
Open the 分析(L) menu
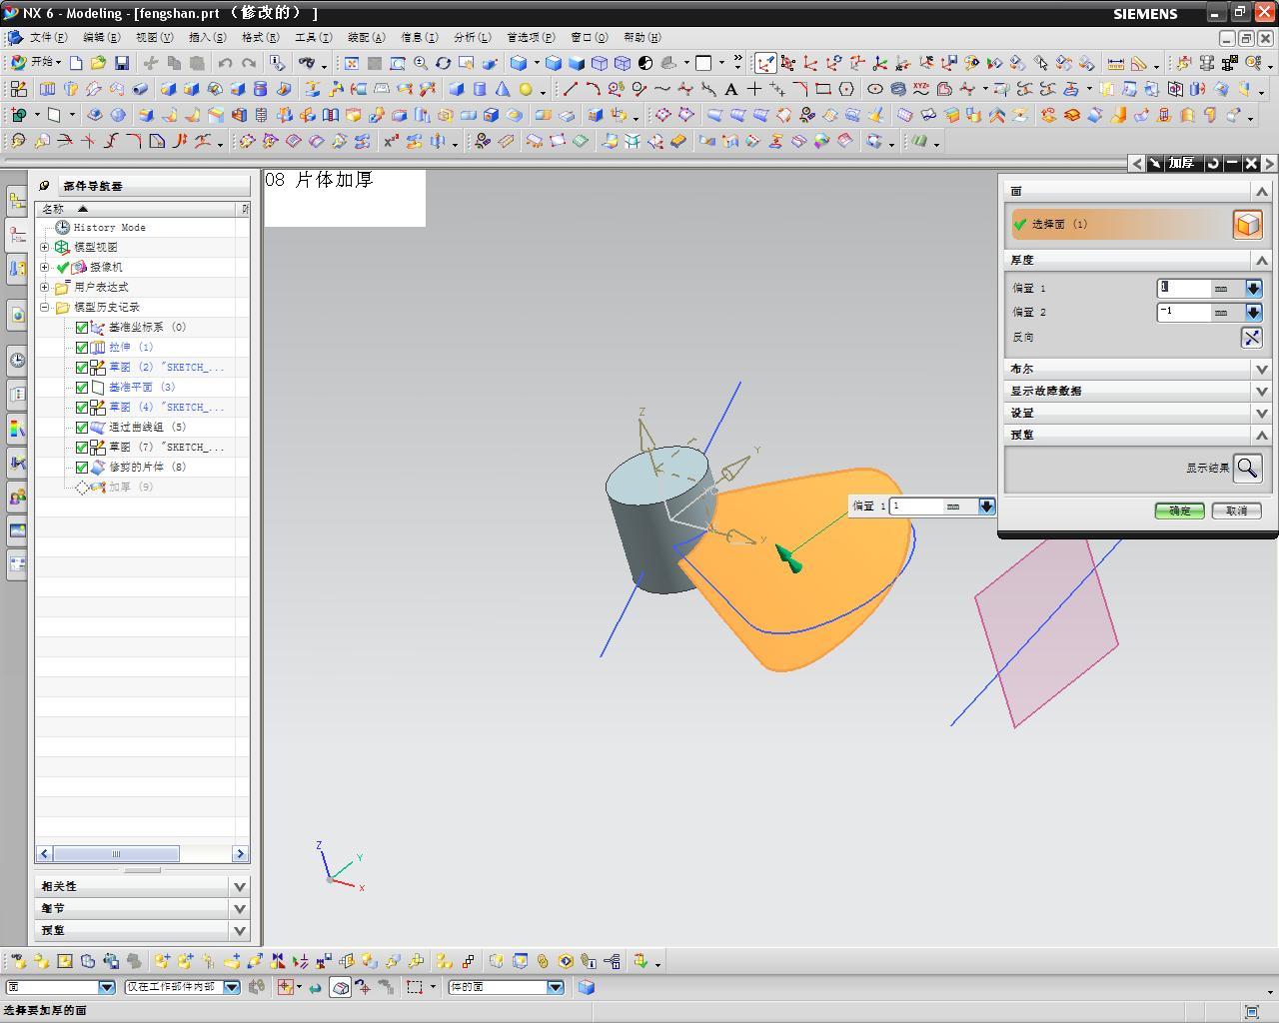point(472,37)
